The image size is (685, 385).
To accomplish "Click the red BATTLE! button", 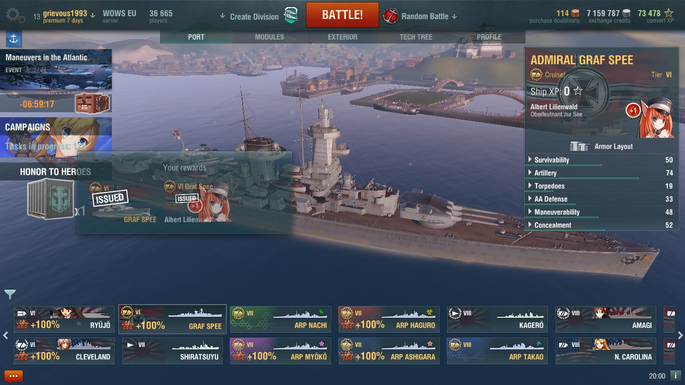I will (342, 15).
